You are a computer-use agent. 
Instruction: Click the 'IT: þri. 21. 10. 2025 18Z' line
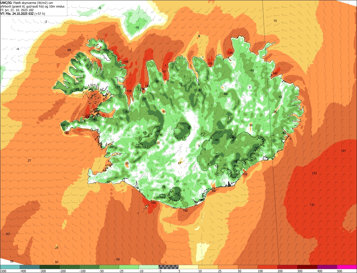click(x=17, y=10)
